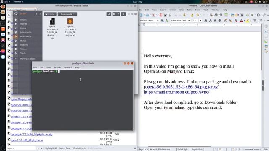Click the Insert Special Character omega icon
Screen dimensions: 269x151
[x=258, y=15]
